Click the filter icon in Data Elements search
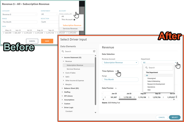The image size is (184, 122). (x=94, y=51)
